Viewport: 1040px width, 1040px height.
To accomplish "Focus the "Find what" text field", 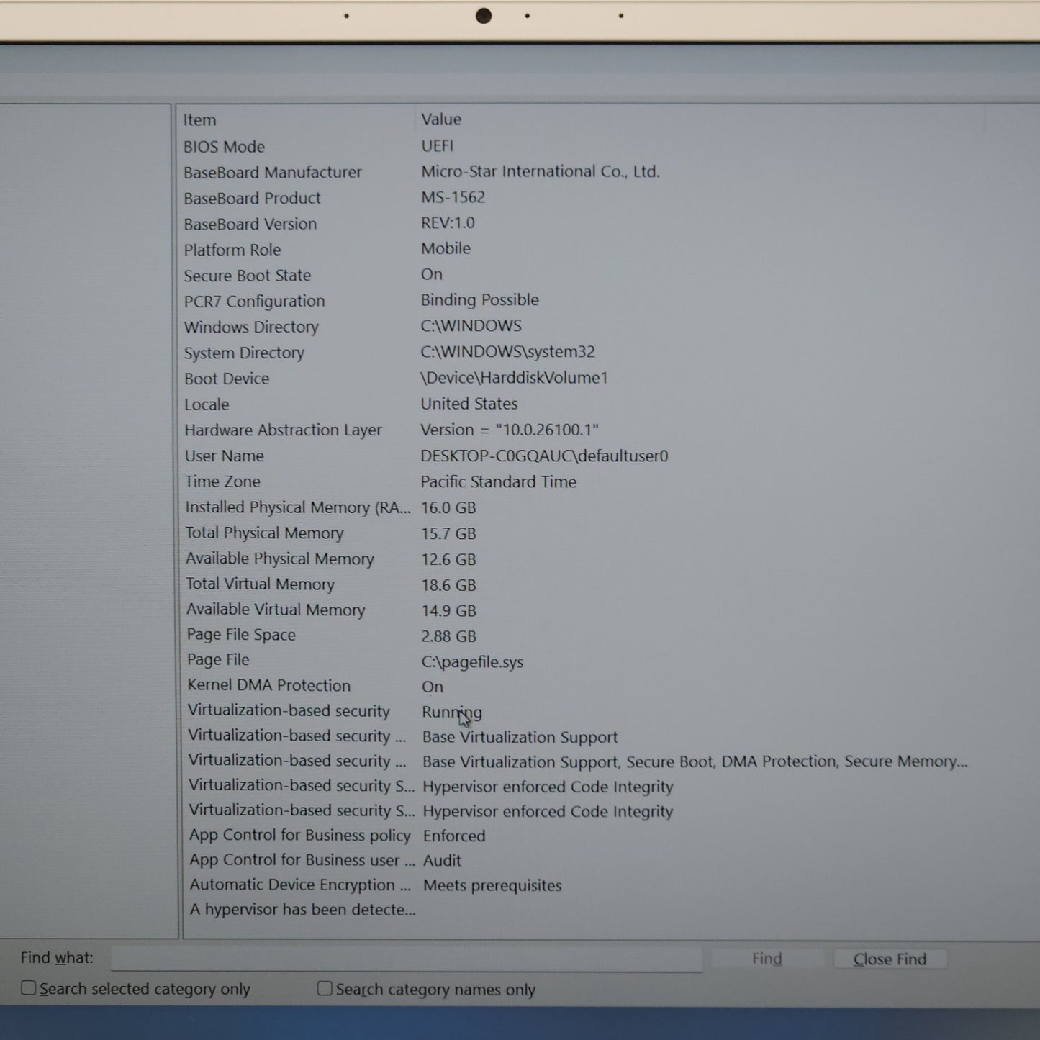I will [407, 959].
